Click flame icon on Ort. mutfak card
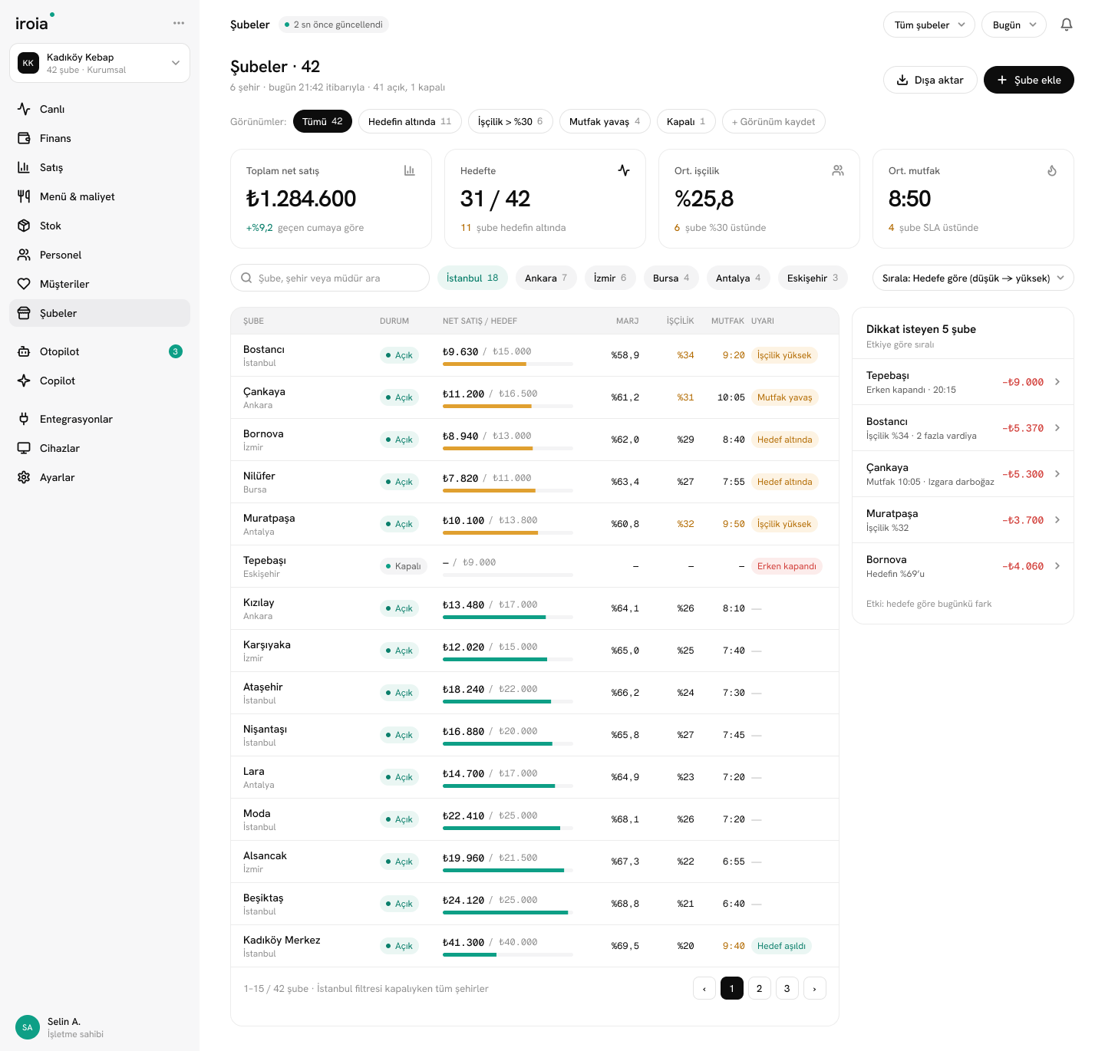Viewport: 1105px width, 1051px height. click(x=1052, y=170)
